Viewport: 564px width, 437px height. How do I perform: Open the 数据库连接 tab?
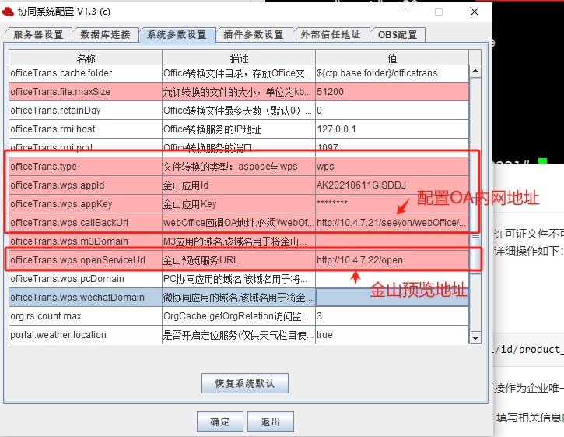(x=105, y=35)
